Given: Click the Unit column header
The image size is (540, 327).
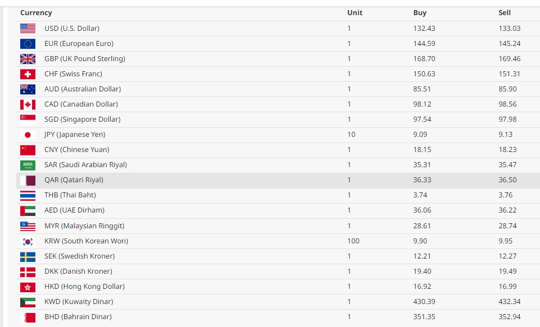Looking at the screenshot, I should coord(355,13).
